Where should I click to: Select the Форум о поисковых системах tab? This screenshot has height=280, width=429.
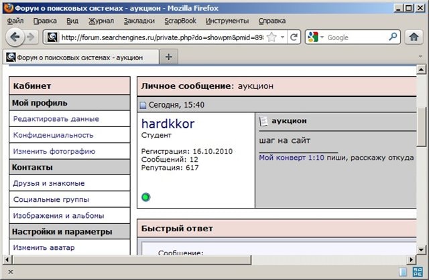coord(80,57)
